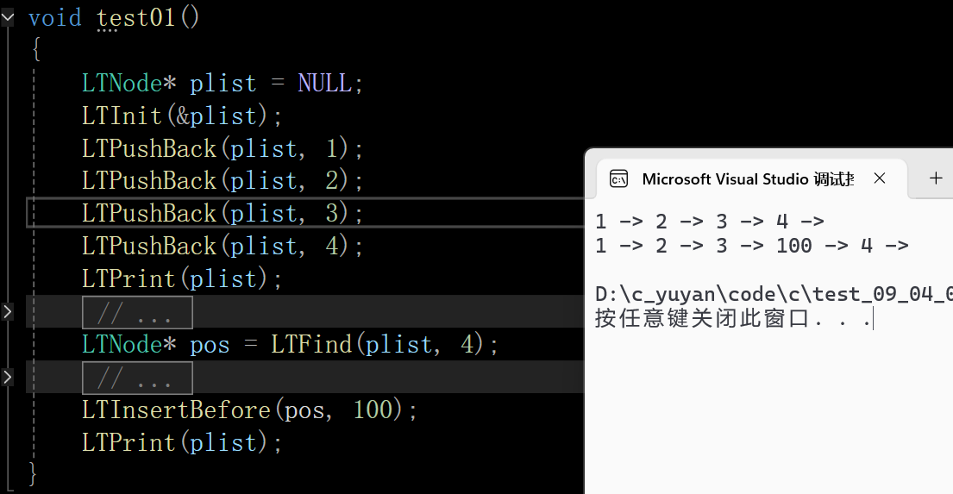Click the NULL keyword in plist declaration
The height and width of the screenshot is (494, 953).
pos(324,84)
